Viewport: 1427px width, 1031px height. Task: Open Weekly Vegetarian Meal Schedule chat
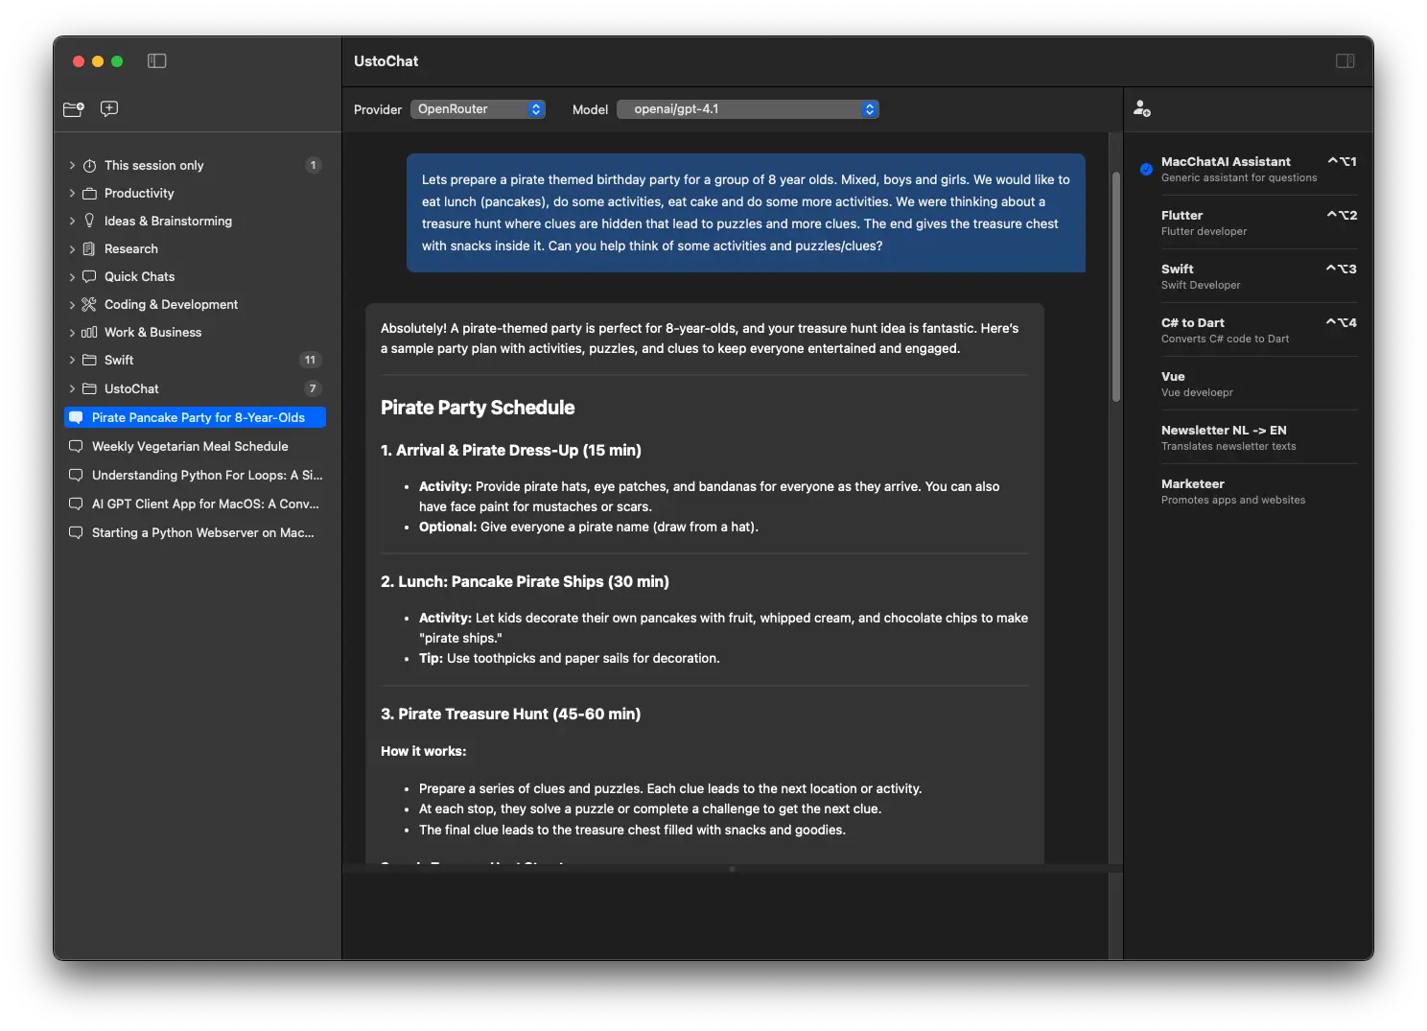(x=190, y=447)
